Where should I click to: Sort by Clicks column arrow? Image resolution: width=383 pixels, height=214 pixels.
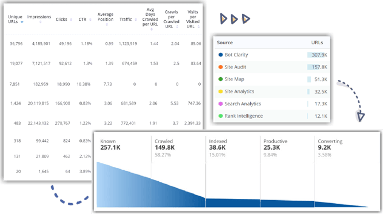click(71, 20)
